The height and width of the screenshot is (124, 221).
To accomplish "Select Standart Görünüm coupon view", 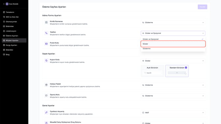I will pyautogui.click(x=177, y=71).
